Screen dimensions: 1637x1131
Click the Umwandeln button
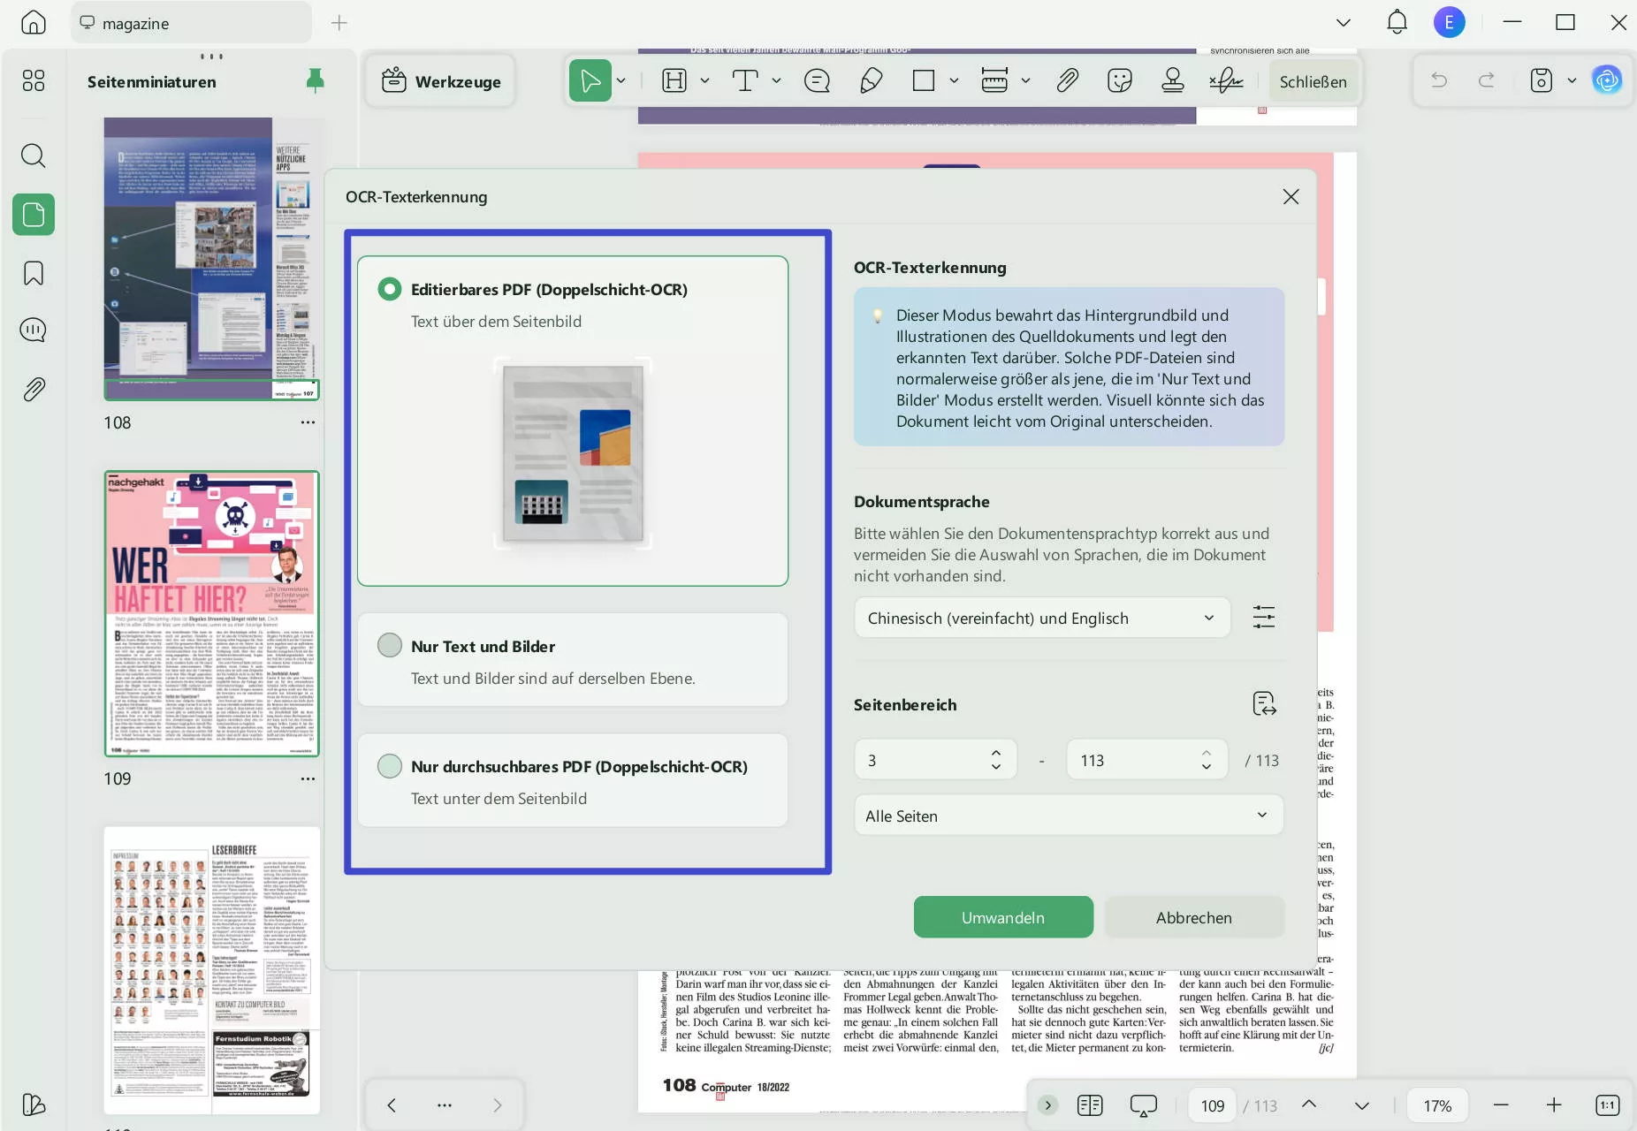[x=1002, y=917]
